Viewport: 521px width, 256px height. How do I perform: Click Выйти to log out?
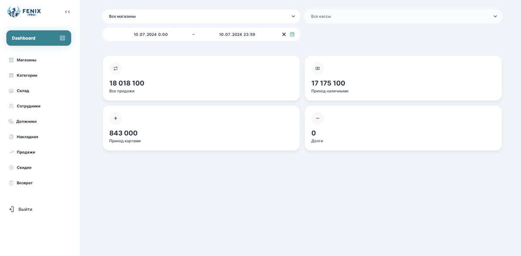tap(25, 209)
